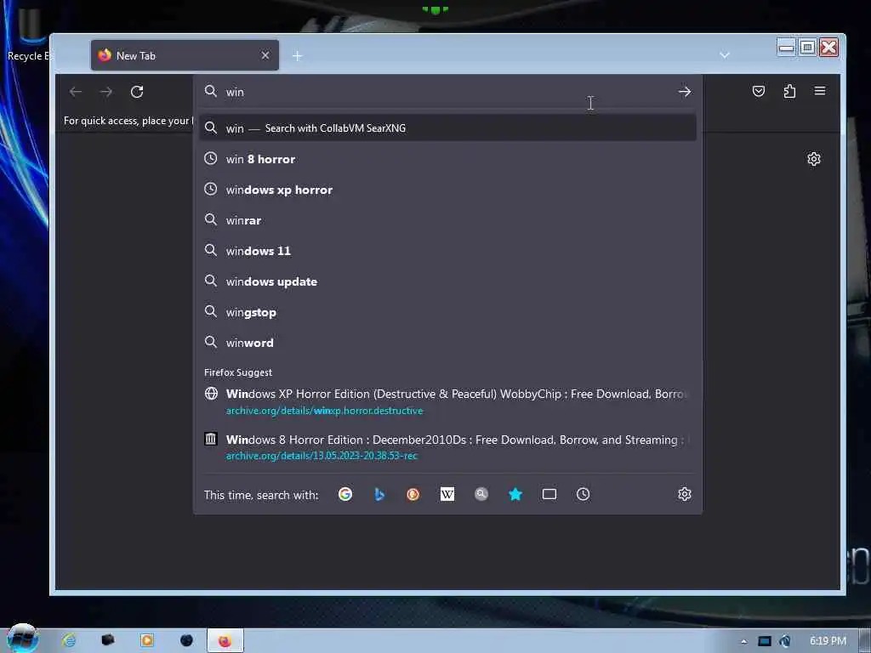The height and width of the screenshot is (653, 871).
Task: Choose history suggestion 'windows xp horror'
Action: coord(447,190)
